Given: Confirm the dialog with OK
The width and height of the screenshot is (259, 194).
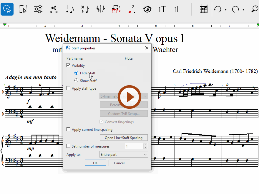Looking at the screenshot, I should pyautogui.click(x=95, y=163).
